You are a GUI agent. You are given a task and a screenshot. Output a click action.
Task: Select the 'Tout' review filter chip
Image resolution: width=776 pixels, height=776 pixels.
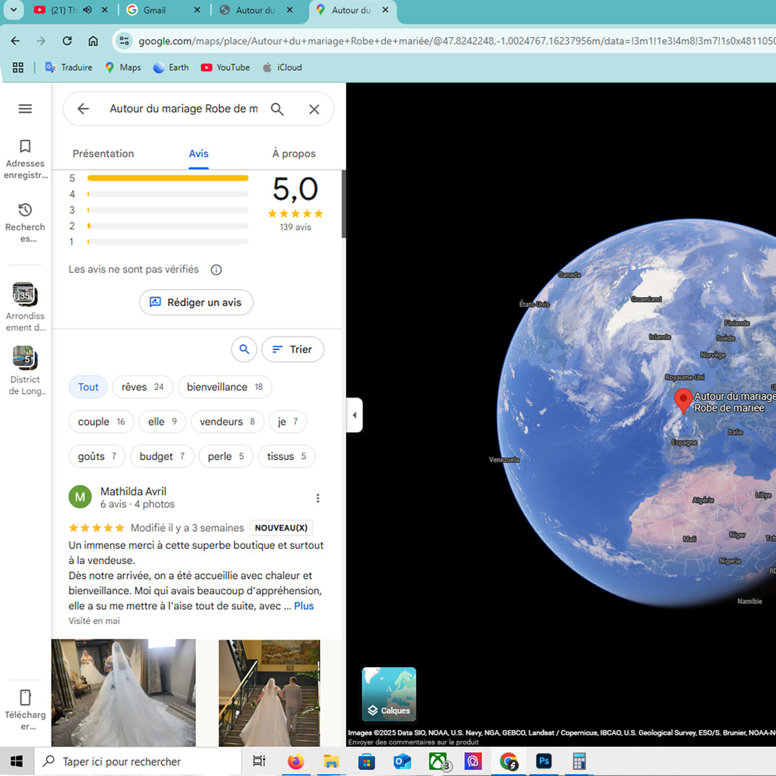click(x=88, y=387)
